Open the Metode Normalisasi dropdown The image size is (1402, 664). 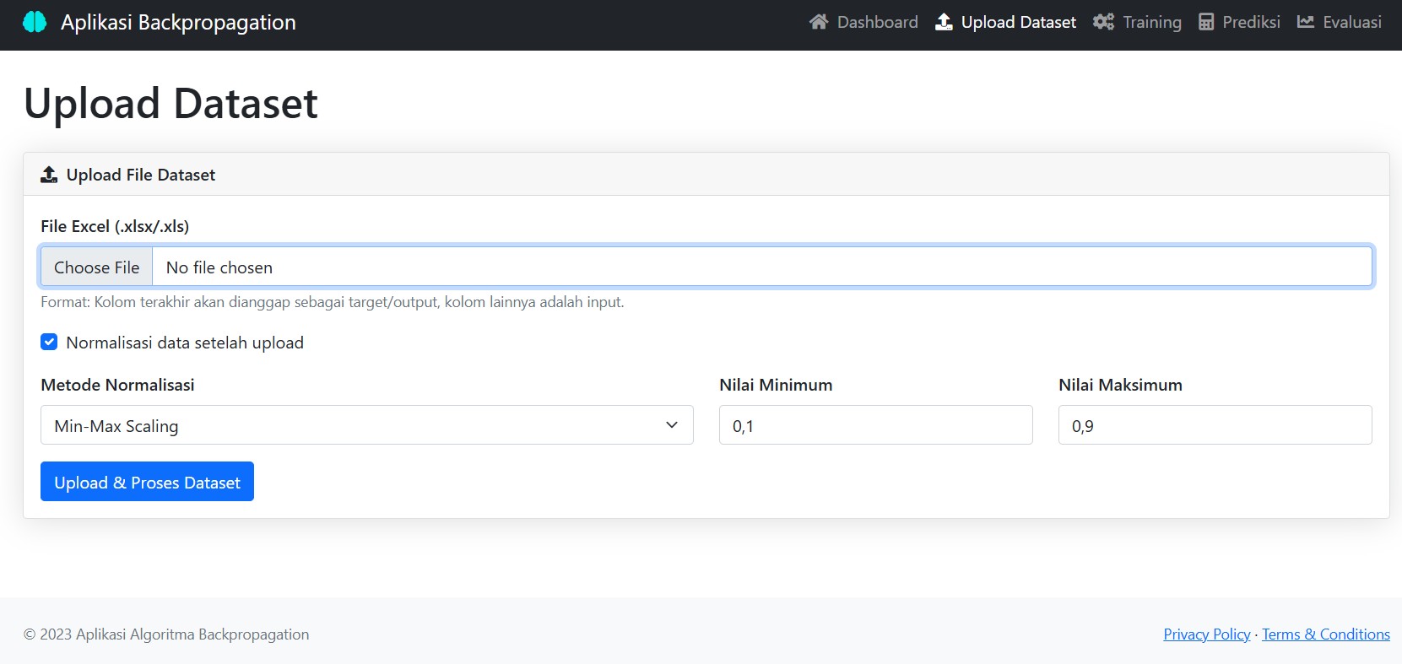[x=367, y=425]
